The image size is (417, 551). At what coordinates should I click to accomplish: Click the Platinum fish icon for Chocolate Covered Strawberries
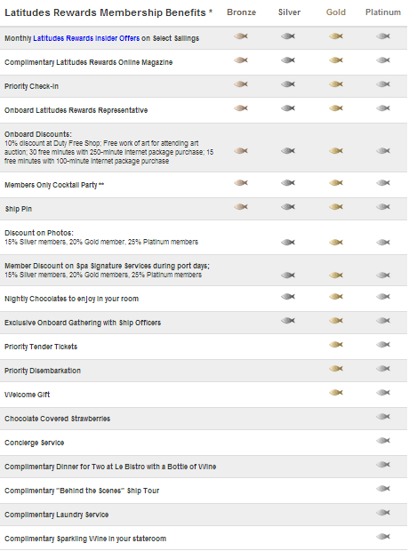383,417
